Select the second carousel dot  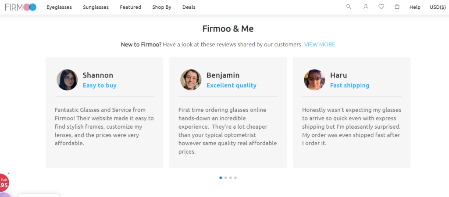point(226,178)
